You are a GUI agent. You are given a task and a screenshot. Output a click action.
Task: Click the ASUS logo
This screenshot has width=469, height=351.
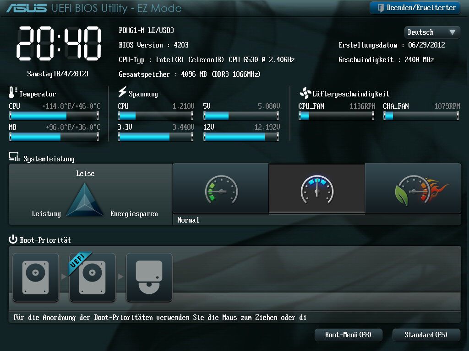tap(26, 8)
